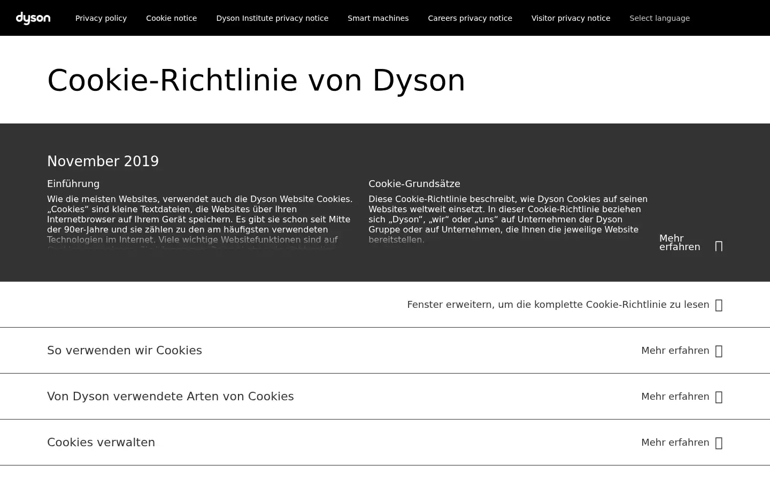Screen dimensions: 770x481
Task: Open the Cookie notice page
Action: click(x=172, y=18)
